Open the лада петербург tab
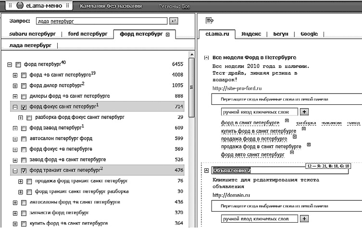Screen dimensions: 362x229 pyautogui.click(x=30, y=45)
